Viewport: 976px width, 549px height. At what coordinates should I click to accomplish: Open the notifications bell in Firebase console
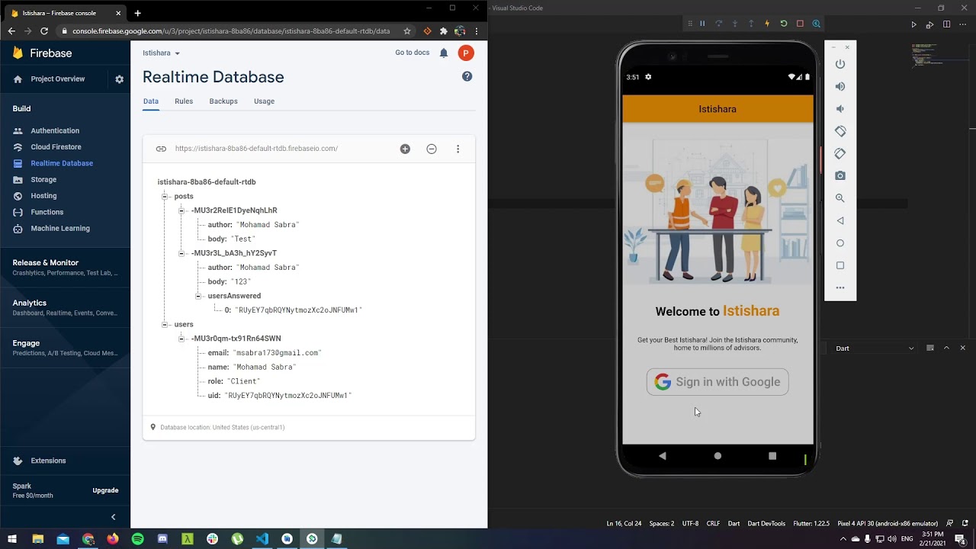(444, 53)
